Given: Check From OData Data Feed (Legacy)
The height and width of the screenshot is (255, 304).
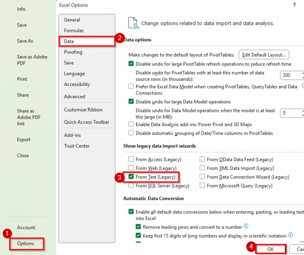Looking at the screenshot, I should click(x=202, y=159).
